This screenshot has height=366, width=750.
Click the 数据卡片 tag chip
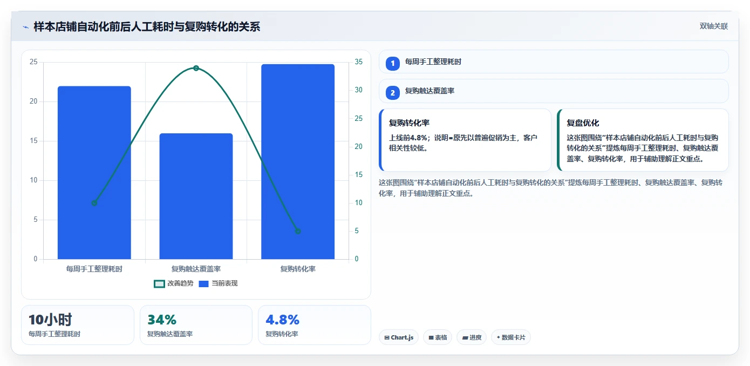[x=511, y=337]
